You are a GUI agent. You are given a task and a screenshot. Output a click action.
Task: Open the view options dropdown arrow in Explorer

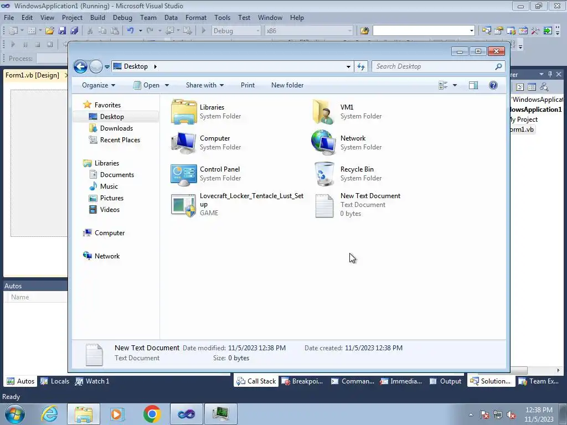(x=455, y=85)
